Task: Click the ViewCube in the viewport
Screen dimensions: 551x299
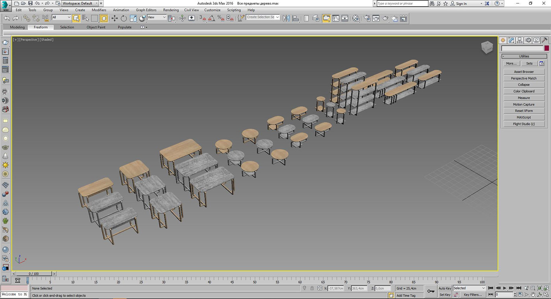Action: click(x=486, y=48)
